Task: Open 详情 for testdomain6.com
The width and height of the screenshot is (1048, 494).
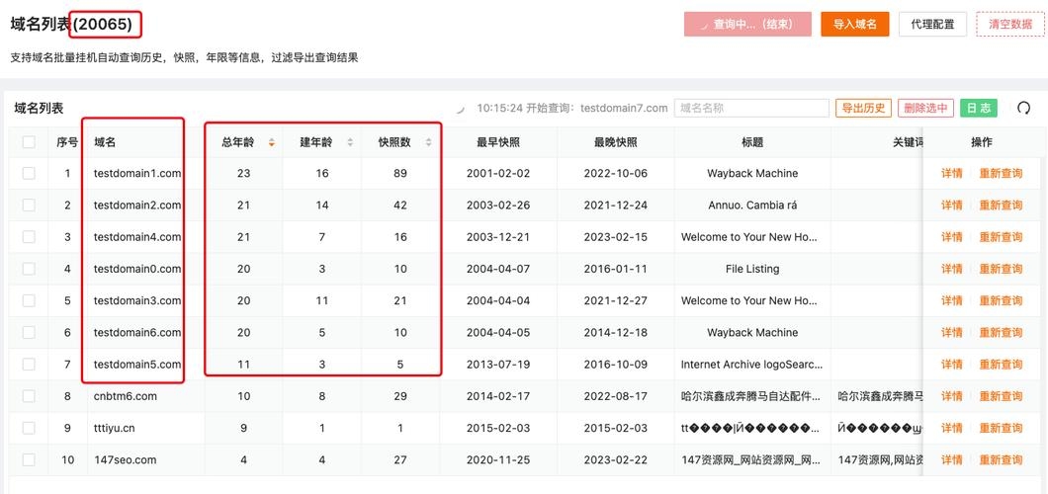Action: [x=952, y=332]
